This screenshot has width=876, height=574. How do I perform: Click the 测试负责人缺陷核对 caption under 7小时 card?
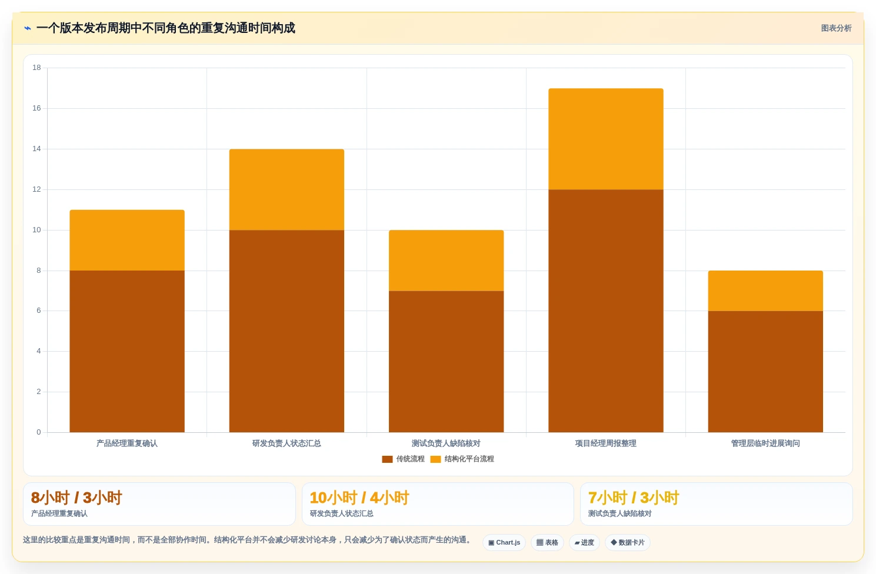click(620, 513)
